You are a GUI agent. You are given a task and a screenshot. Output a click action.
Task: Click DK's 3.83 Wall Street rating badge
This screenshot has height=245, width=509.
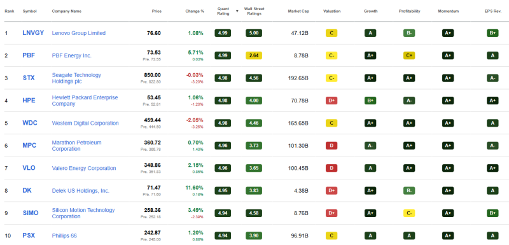254,191
